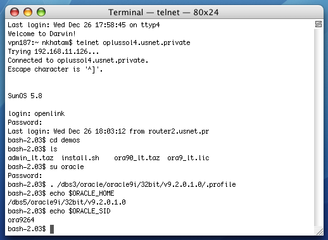Click the green zoom window button
Viewport: 328px width, 240px height.
[41, 12]
